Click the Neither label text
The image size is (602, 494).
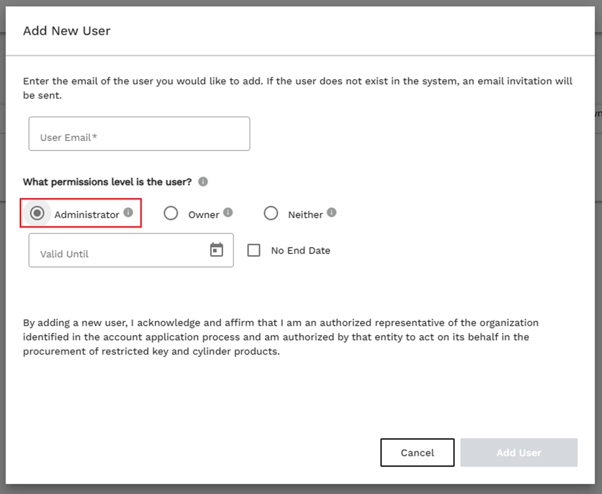click(x=305, y=215)
